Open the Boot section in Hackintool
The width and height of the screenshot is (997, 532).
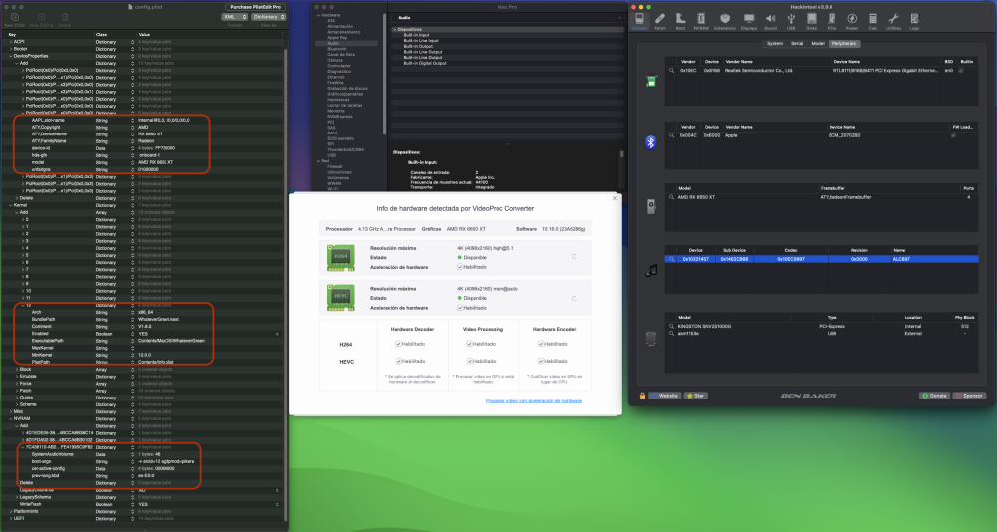pos(680,21)
